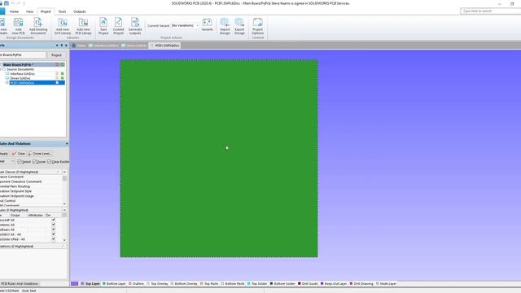Click the Top Layer color square
The height and width of the screenshot is (293, 521).
click(83, 284)
